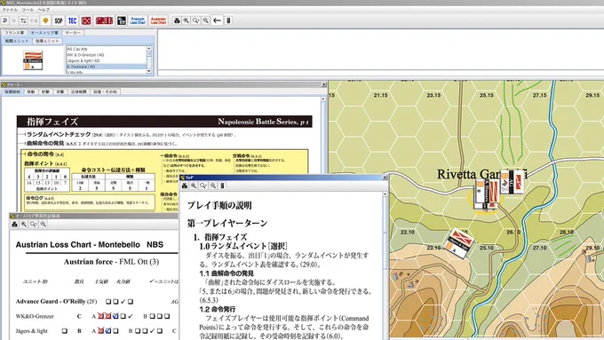Viewport: 604px width, 340px height.
Task: Click the last icon in main toolbar
Action: [x=228, y=20]
